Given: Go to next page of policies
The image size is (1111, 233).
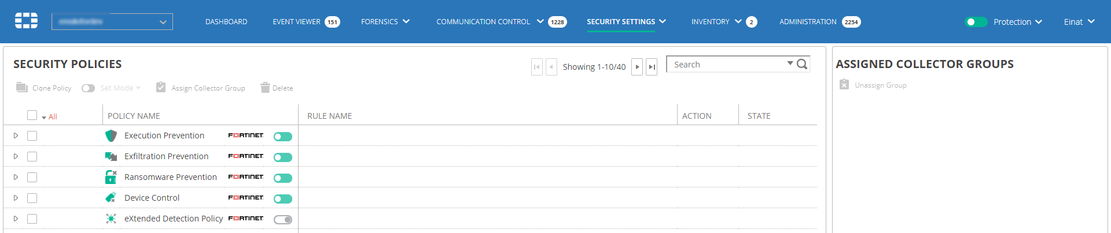Looking at the screenshot, I should coord(637,67).
